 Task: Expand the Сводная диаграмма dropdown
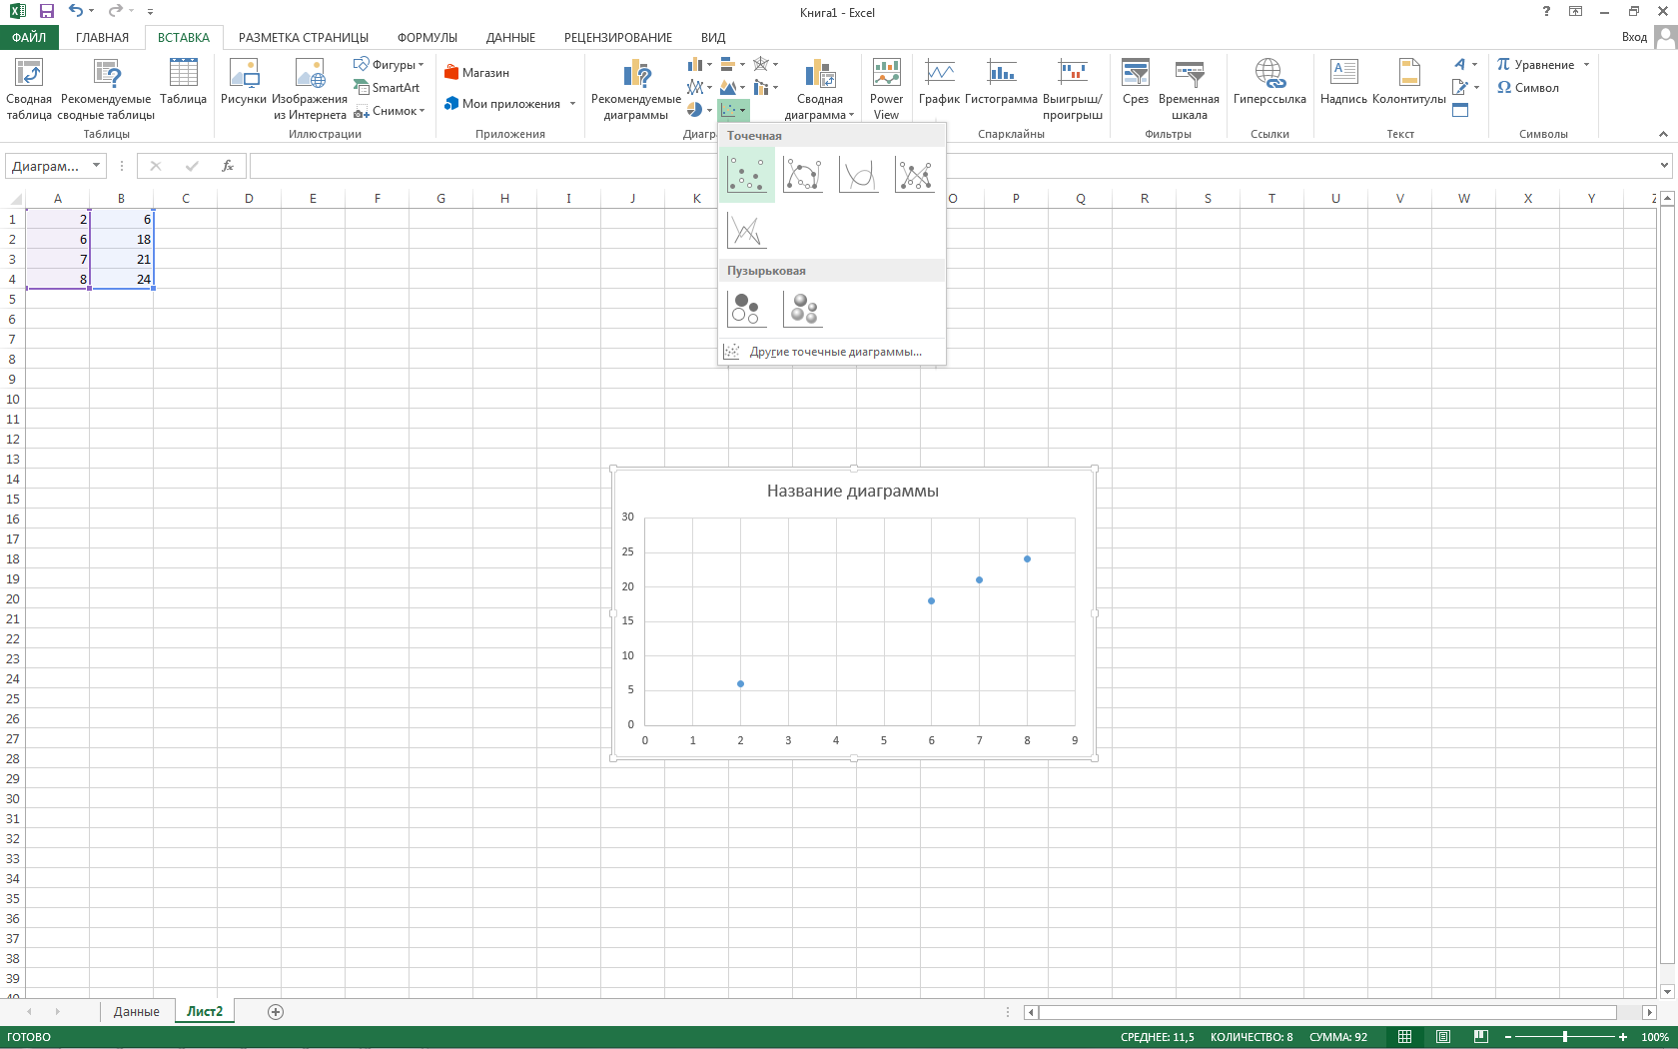pos(851,115)
